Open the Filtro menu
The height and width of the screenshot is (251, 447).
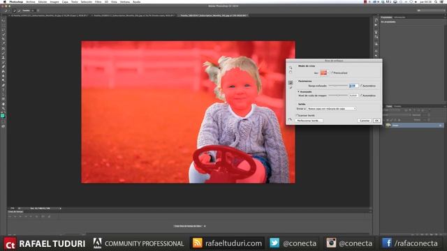tap(98, 1)
